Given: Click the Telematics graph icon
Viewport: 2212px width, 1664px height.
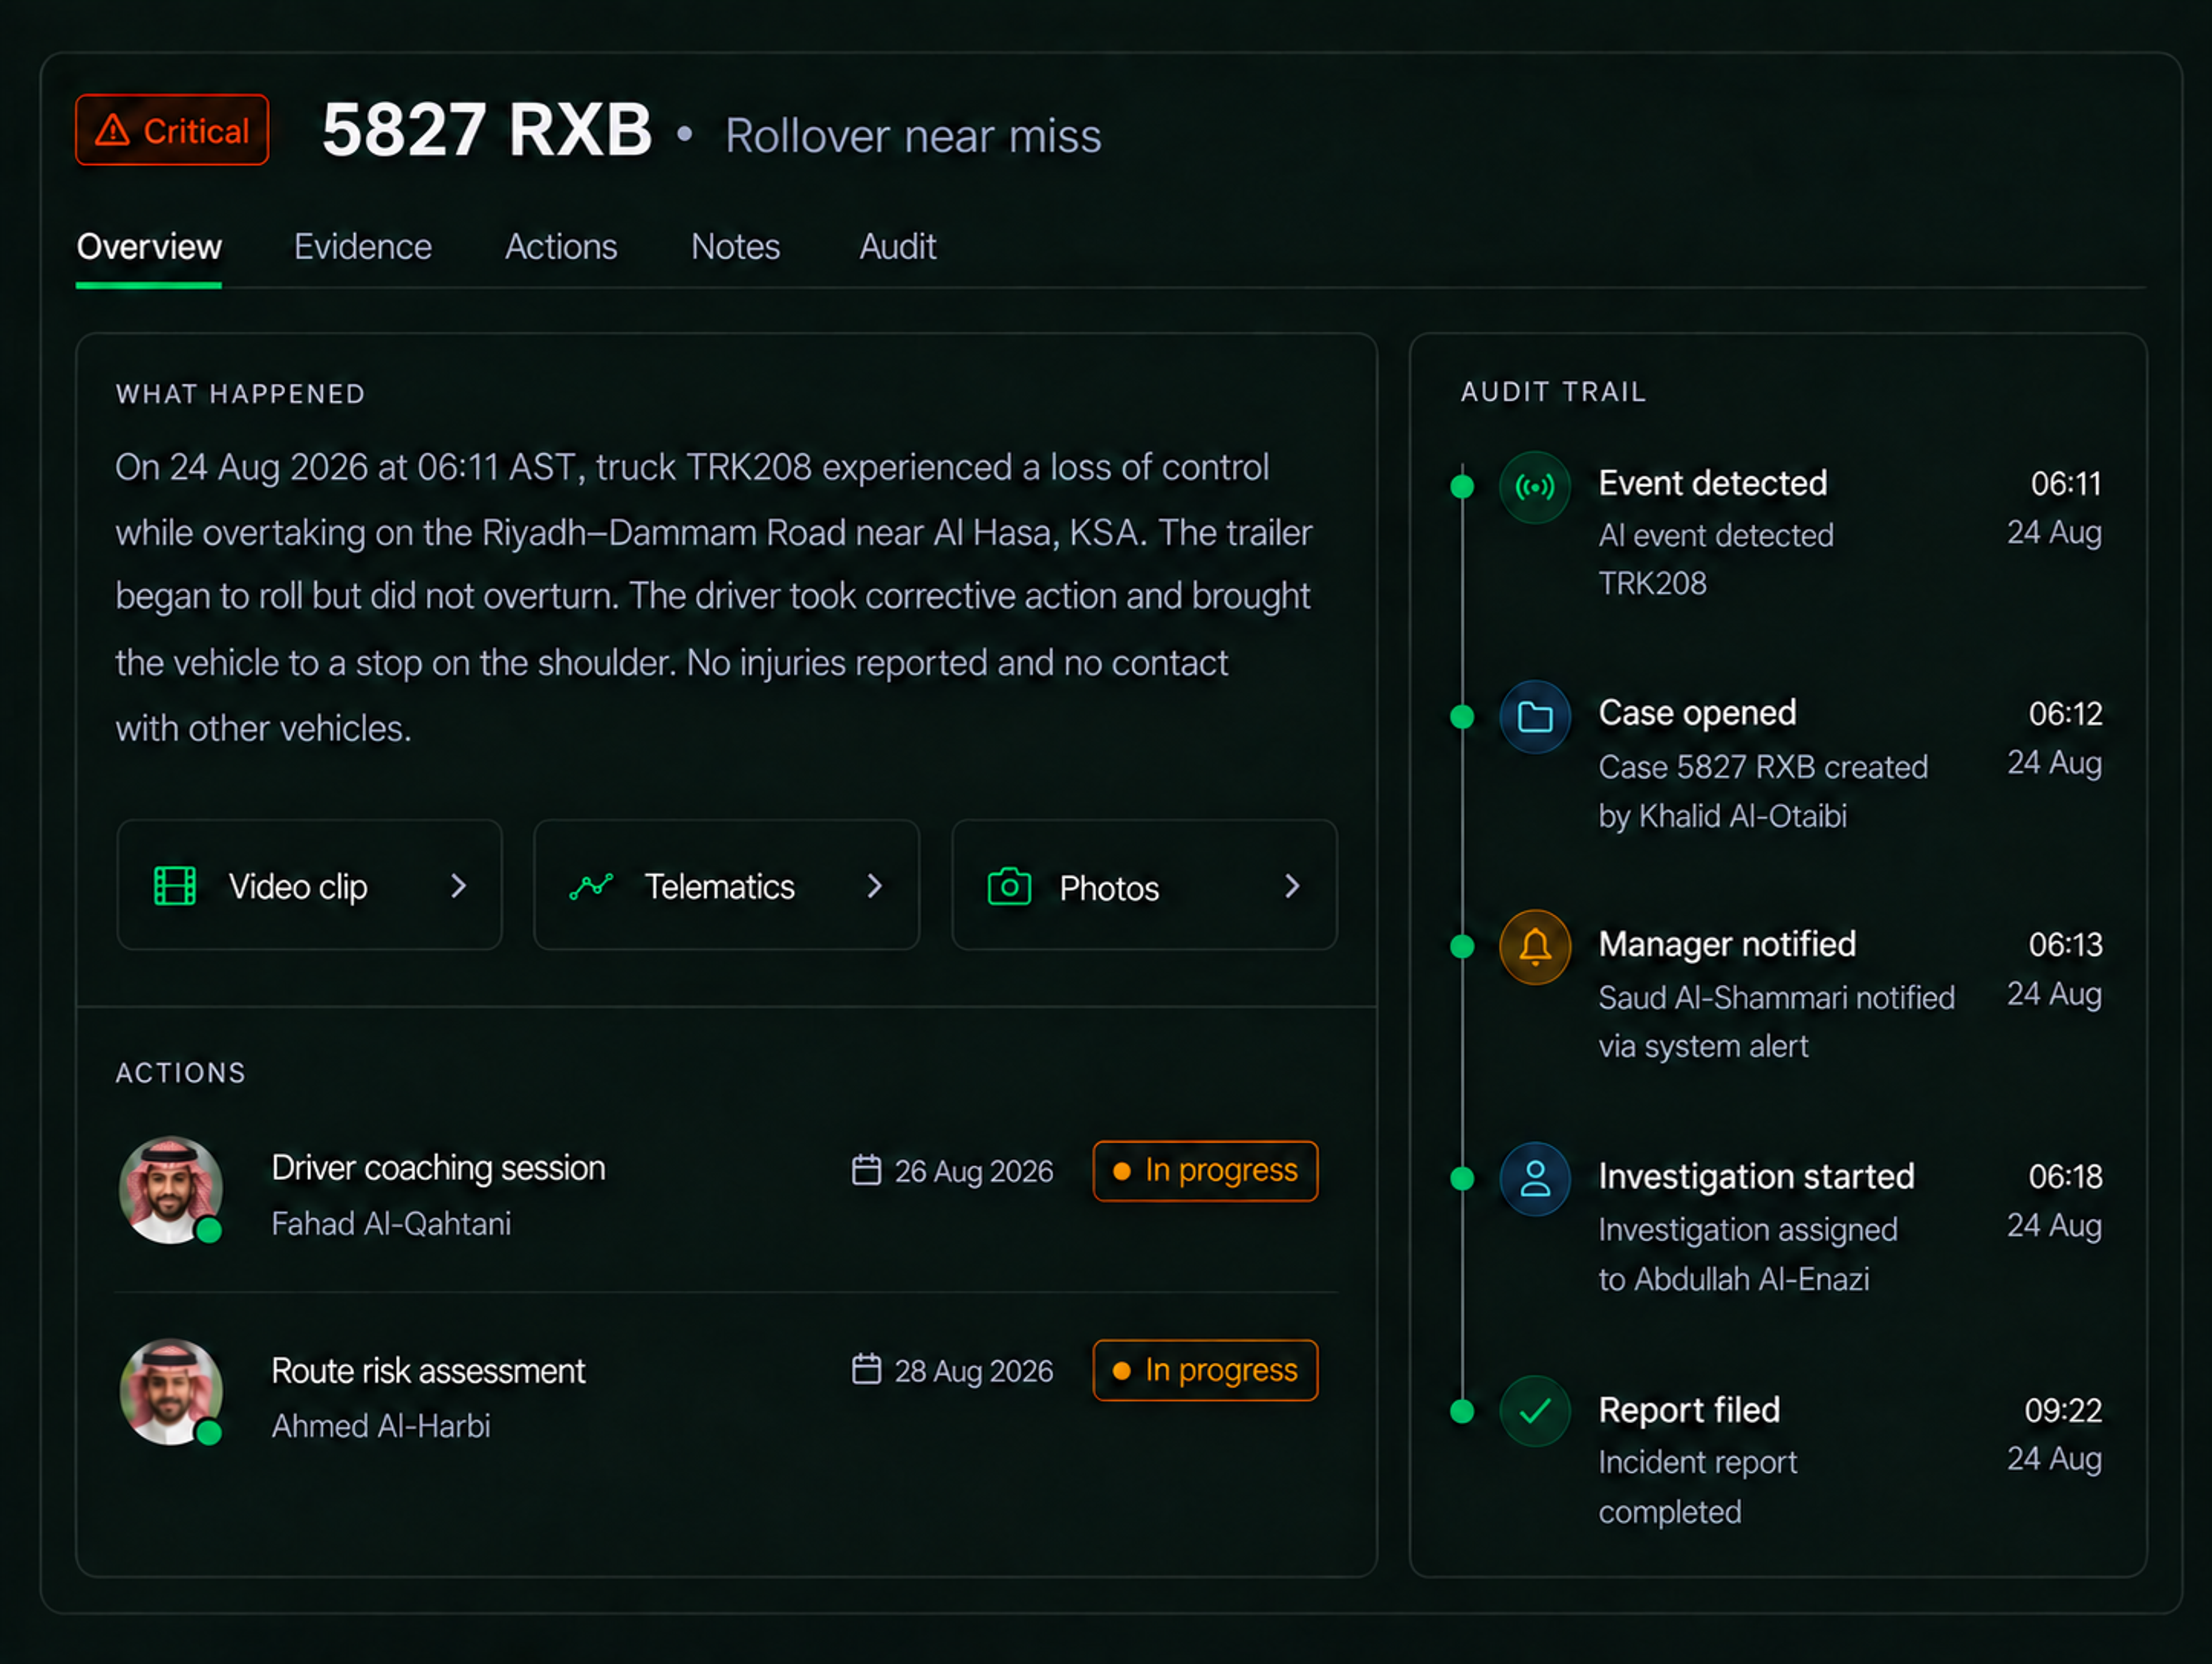Looking at the screenshot, I should (591, 886).
